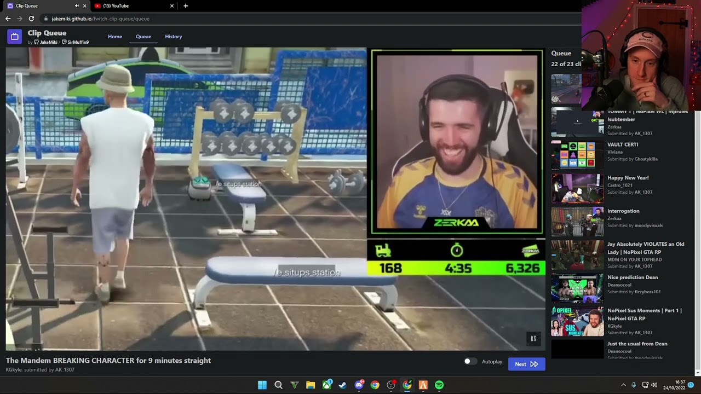The height and width of the screenshot is (394, 701).
Task: Open the Nice prediction Dean thumbnail
Action: pyautogui.click(x=577, y=288)
